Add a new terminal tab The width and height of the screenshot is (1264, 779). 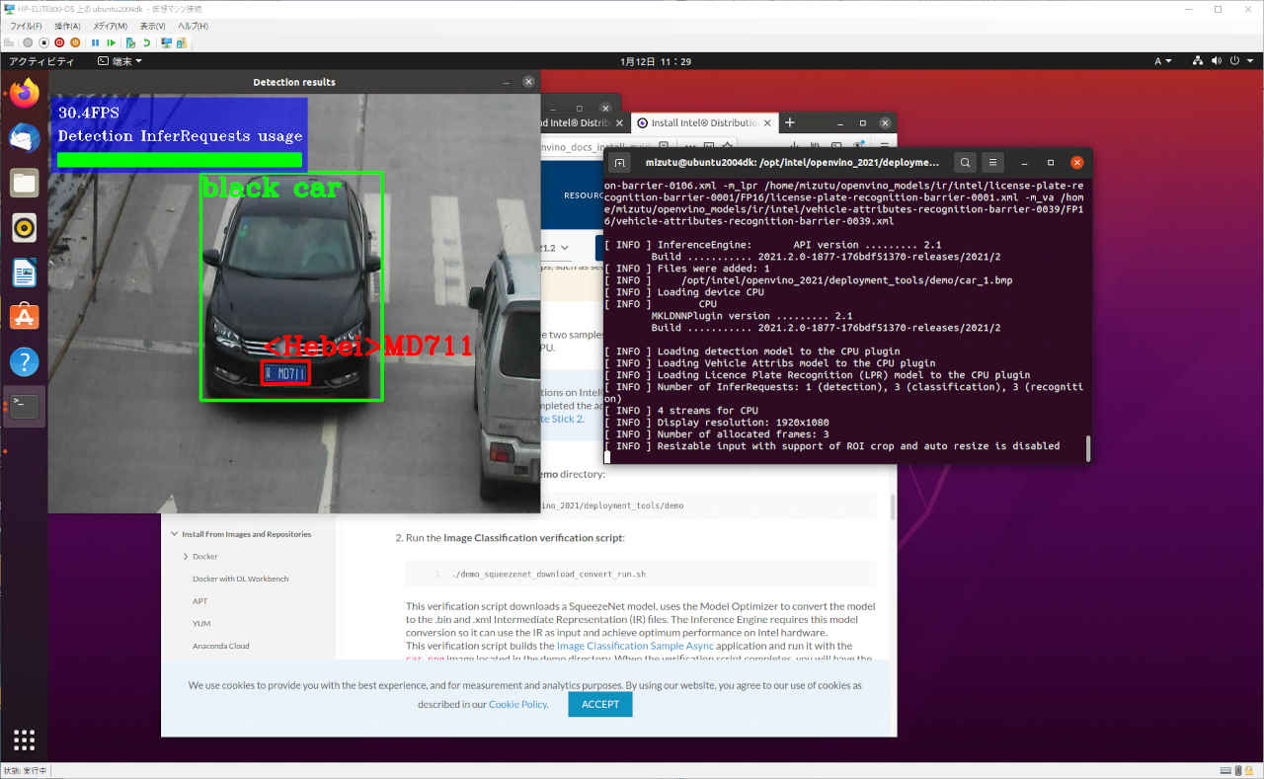pyautogui.click(x=619, y=163)
